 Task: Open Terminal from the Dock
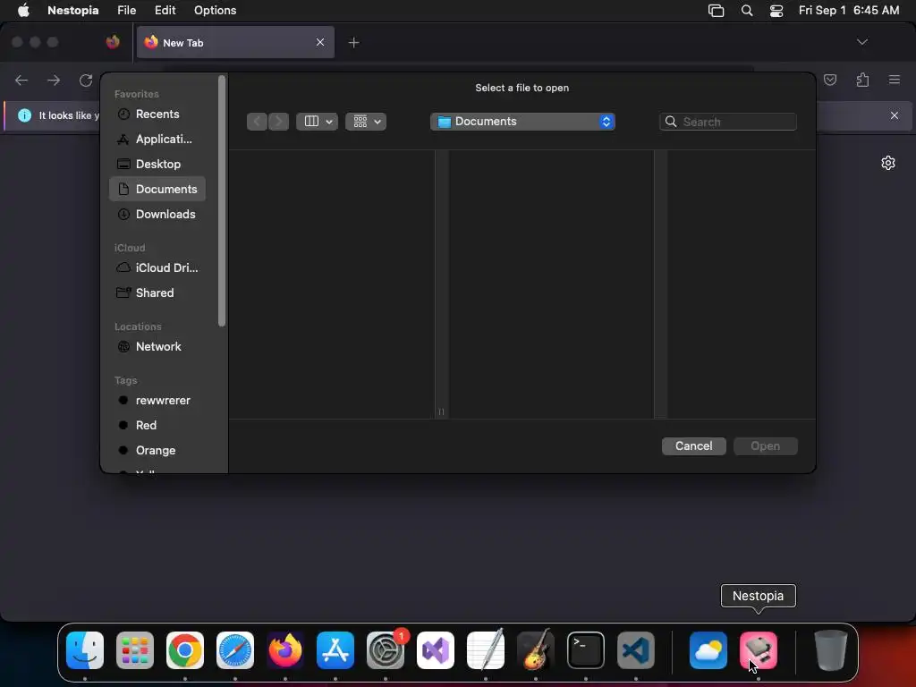pos(586,650)
